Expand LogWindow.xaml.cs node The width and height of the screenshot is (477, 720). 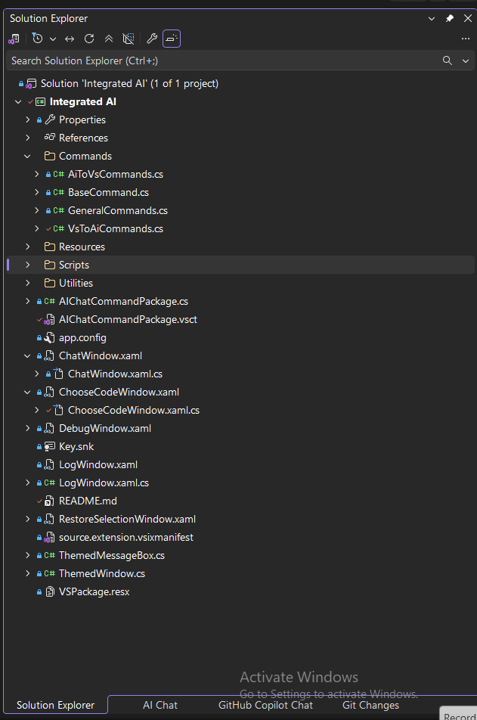(x=27, y=483)
